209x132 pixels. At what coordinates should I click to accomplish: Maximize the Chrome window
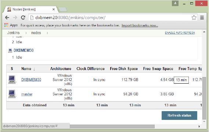click(192, 3)
